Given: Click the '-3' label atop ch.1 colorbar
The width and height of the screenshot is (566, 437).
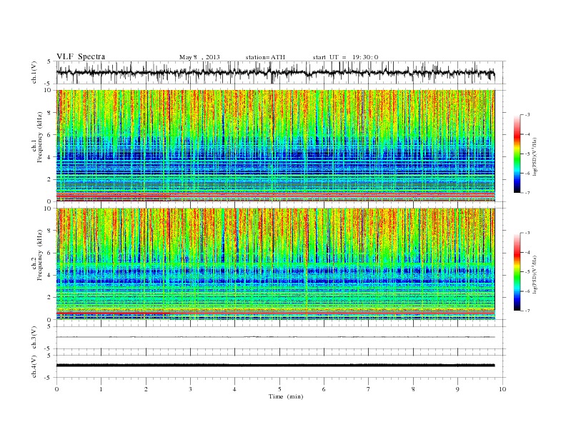Looking at the screenshot, I should click(527, 115).
